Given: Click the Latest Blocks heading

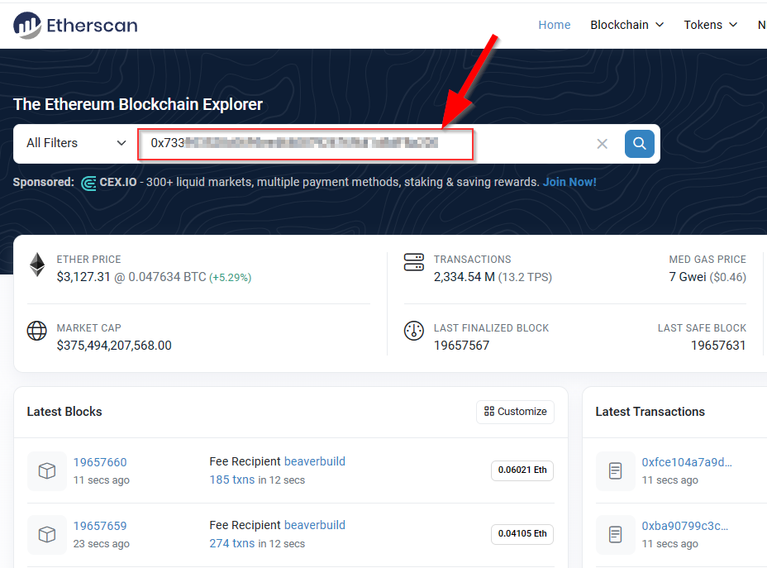Looking at the screenshot, I should click(x=64, y=412).
